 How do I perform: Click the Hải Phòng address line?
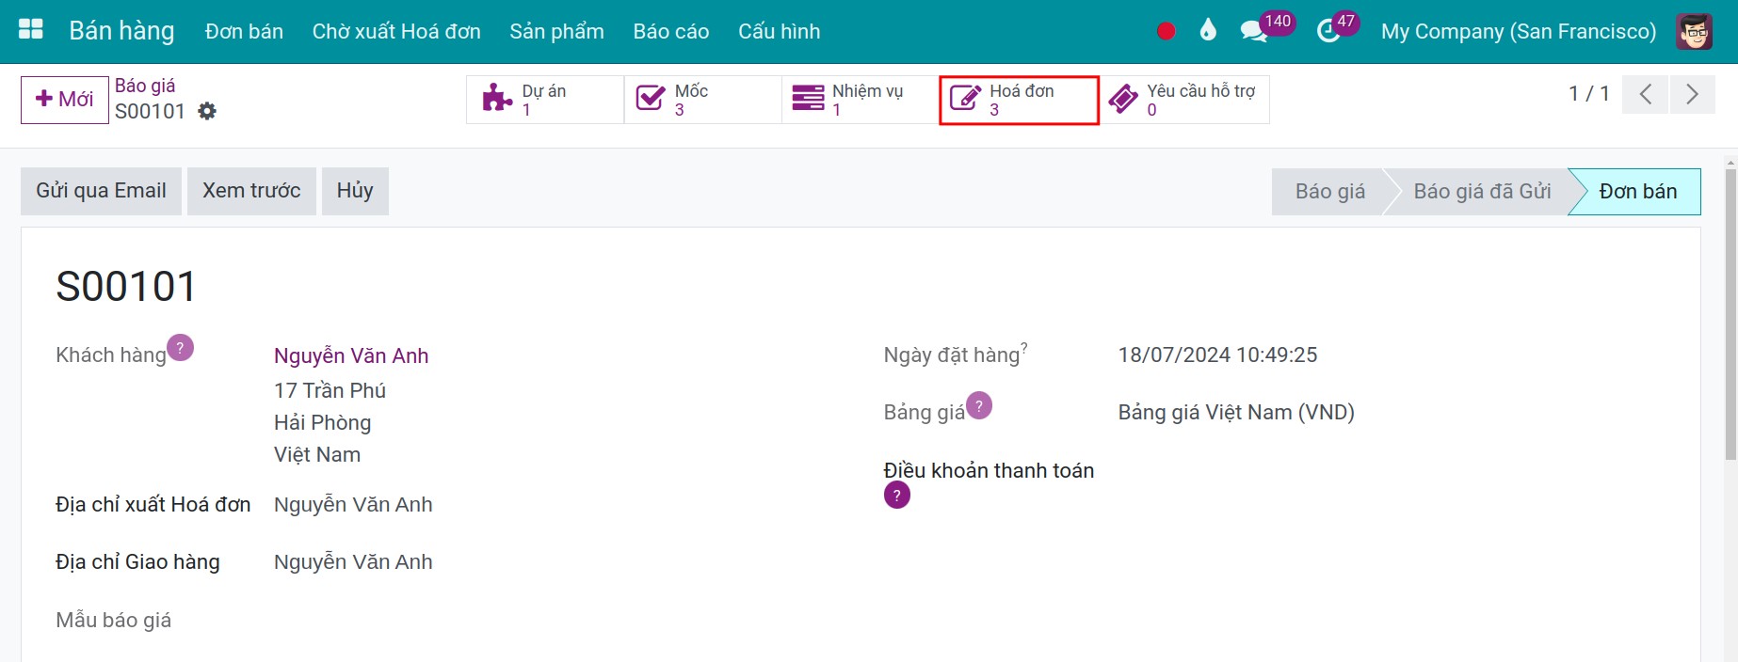point(322,423)
